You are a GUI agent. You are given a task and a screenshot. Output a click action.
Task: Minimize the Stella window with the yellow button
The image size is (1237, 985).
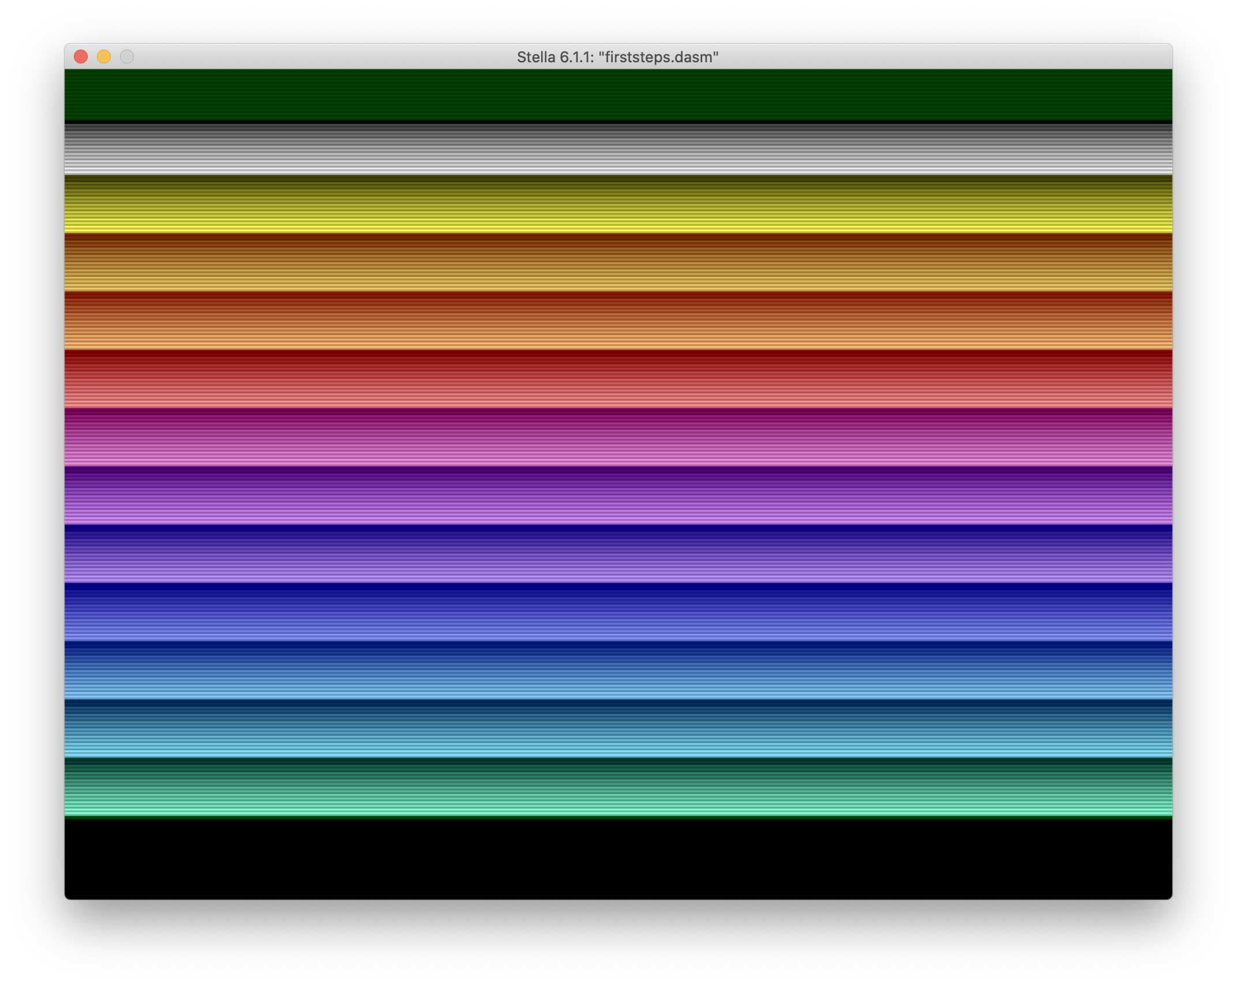click(104, 57)
